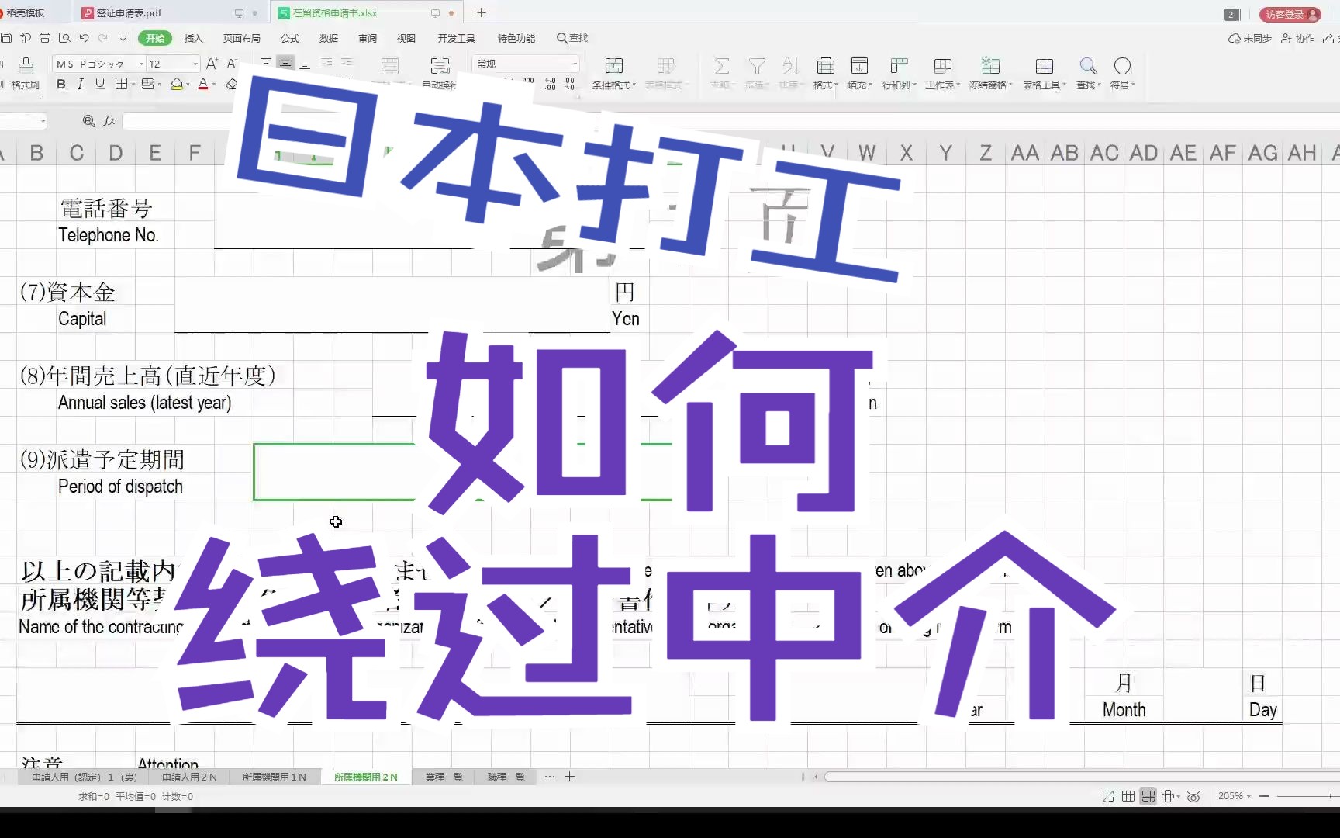The width and height of the screenshot is (1340, 838).
Task: Open the 插入 ribbon tab
Action: pos(193,38)
